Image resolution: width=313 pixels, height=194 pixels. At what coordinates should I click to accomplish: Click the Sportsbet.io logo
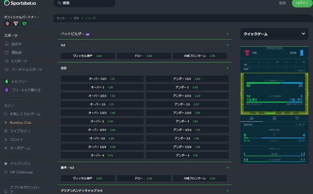click(x=20, y=3)
